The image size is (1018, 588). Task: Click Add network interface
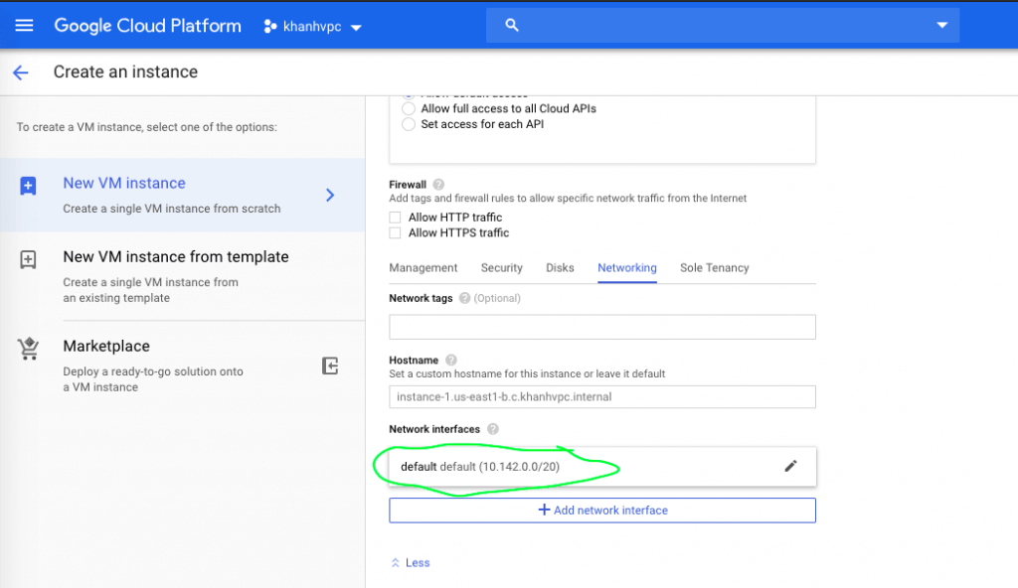(601, 510)
